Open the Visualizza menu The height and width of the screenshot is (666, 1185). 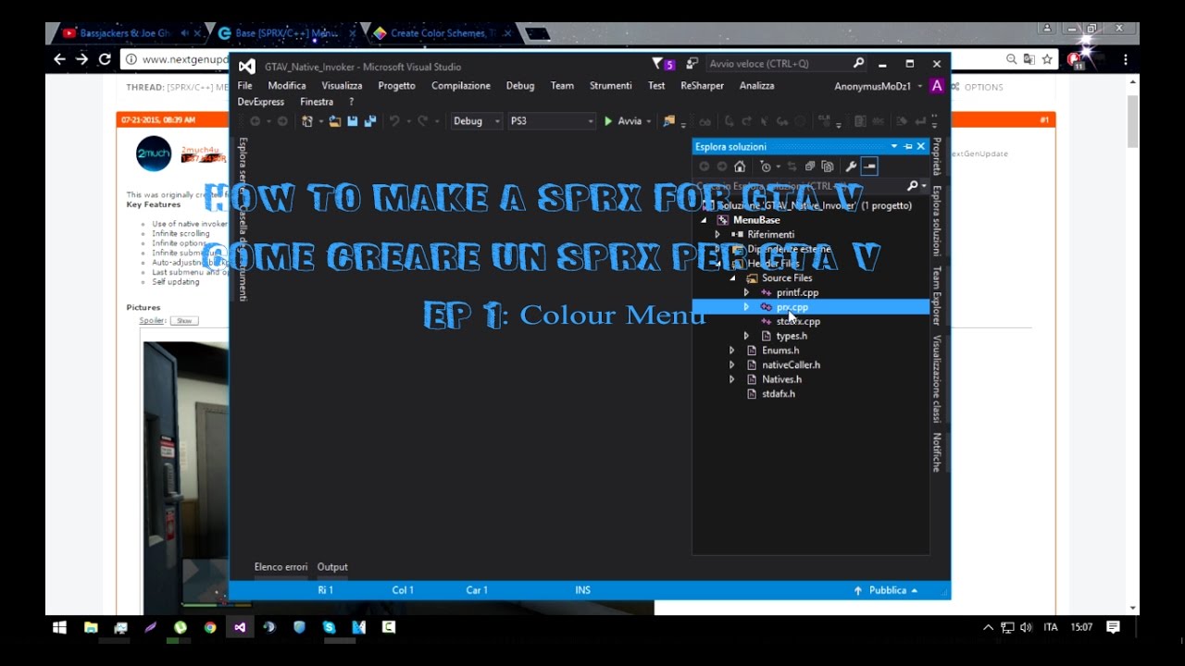coord(342,86)
